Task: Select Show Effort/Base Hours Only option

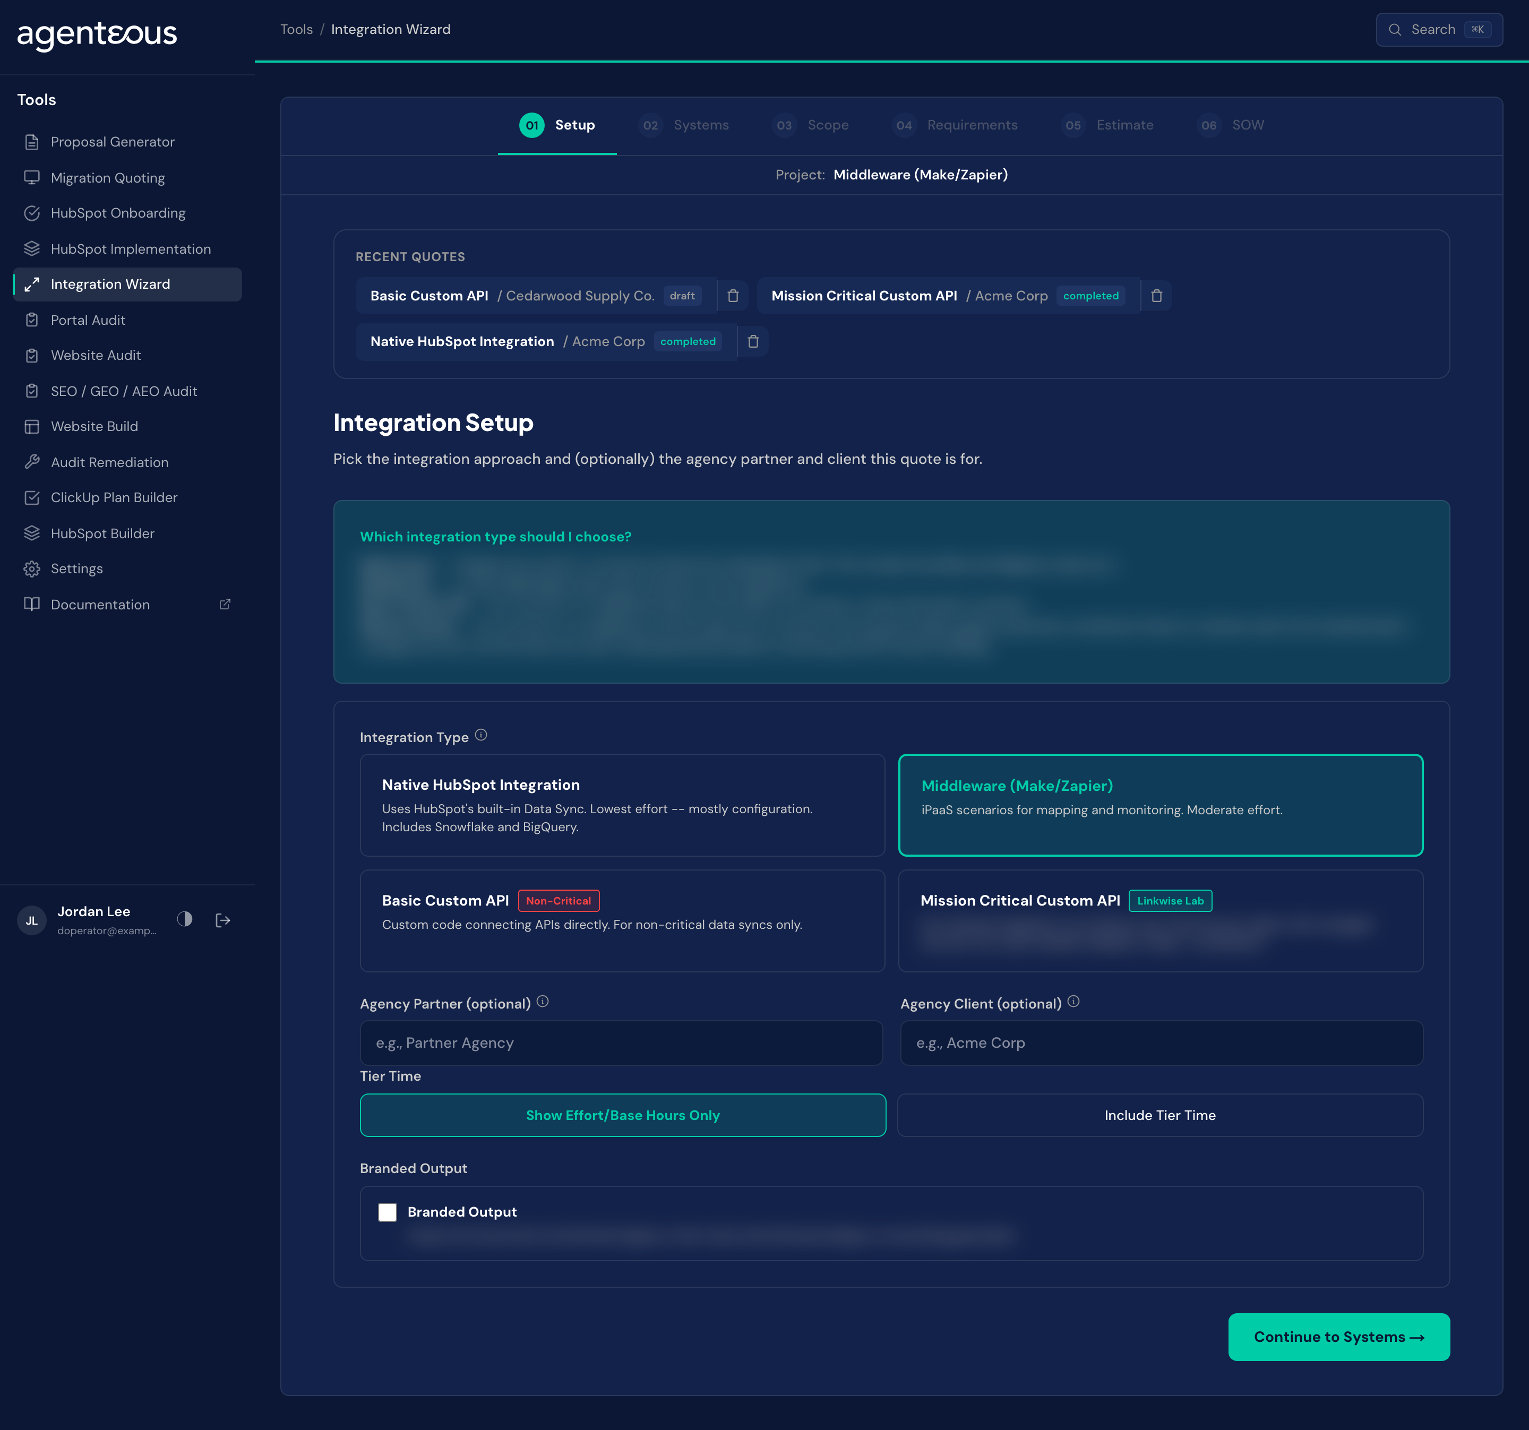Action: [623, 1116]
